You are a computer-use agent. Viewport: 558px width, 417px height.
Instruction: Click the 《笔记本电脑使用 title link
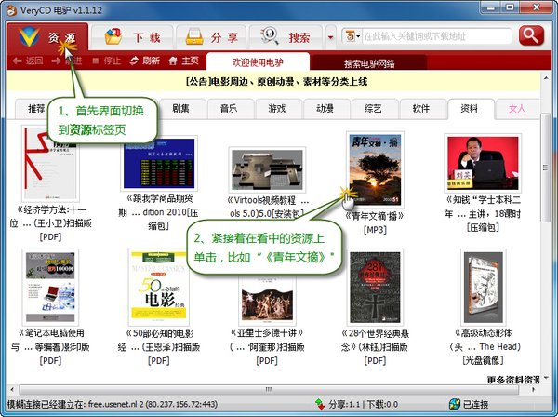pyautogui.click(x=50, y=346)
